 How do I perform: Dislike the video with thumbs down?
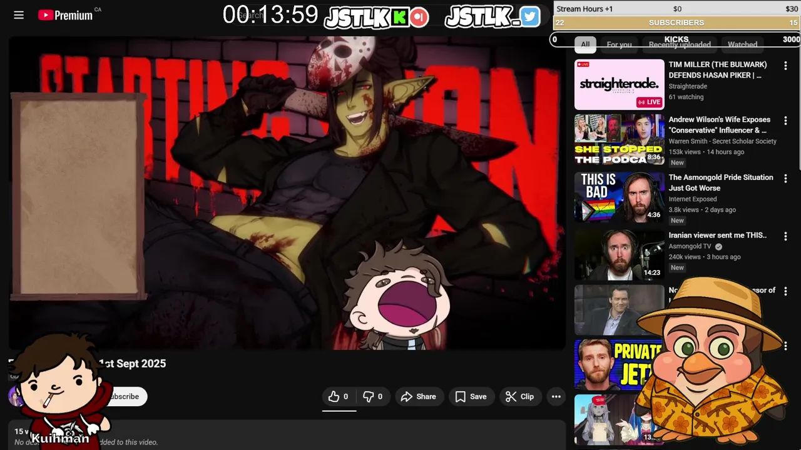(x=372, y=396)
